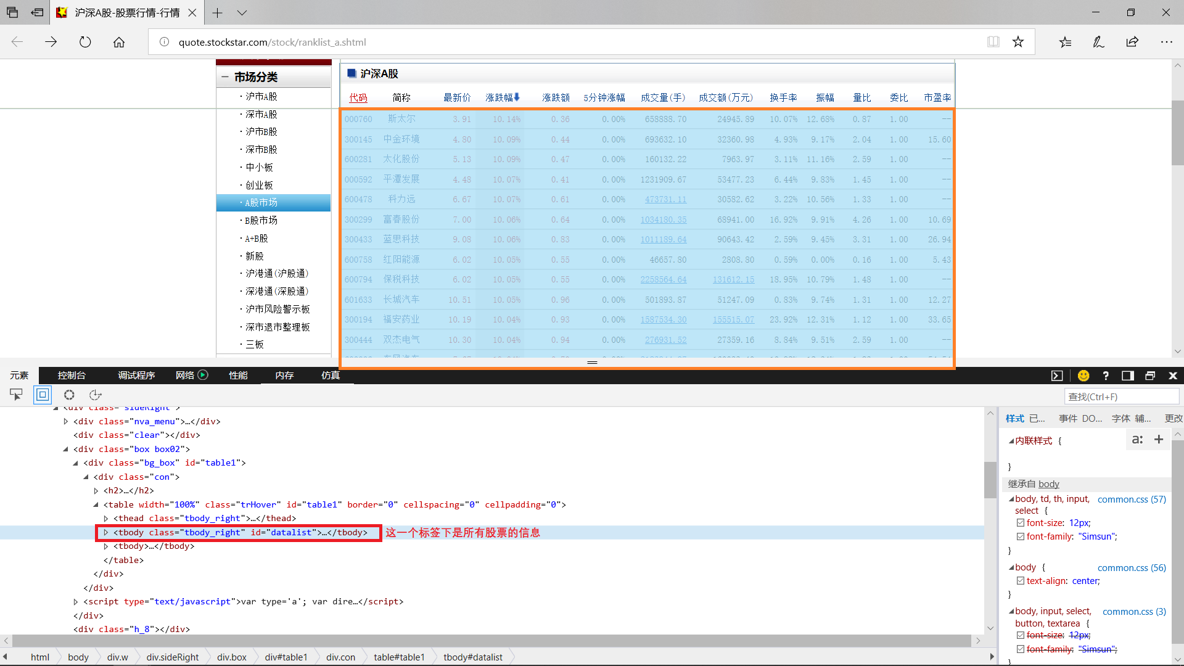Open reading view book icon
Screen dimensions: 1184x666
tap(993, 42)
